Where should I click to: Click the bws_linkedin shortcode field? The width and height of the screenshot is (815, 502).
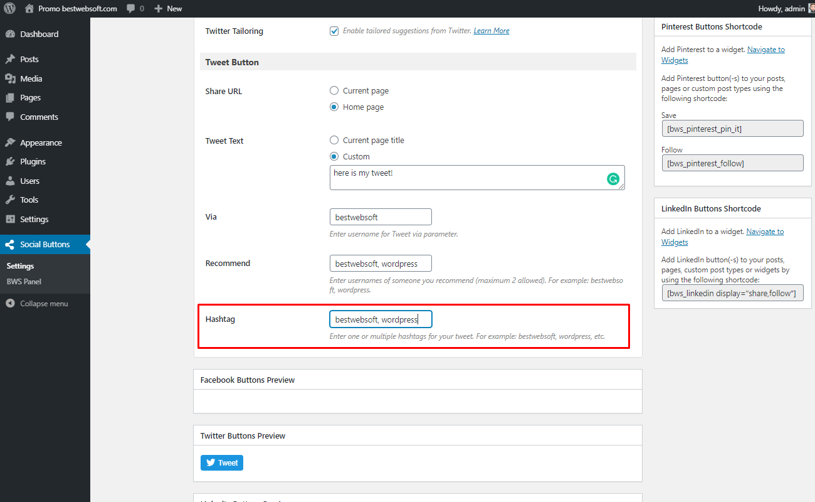(x=733, y=293)
